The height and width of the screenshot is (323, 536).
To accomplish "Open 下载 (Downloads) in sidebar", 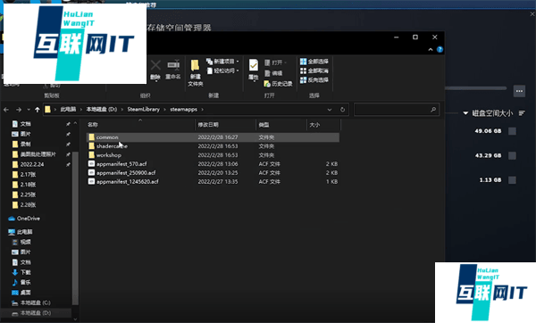I will (21, 272).
